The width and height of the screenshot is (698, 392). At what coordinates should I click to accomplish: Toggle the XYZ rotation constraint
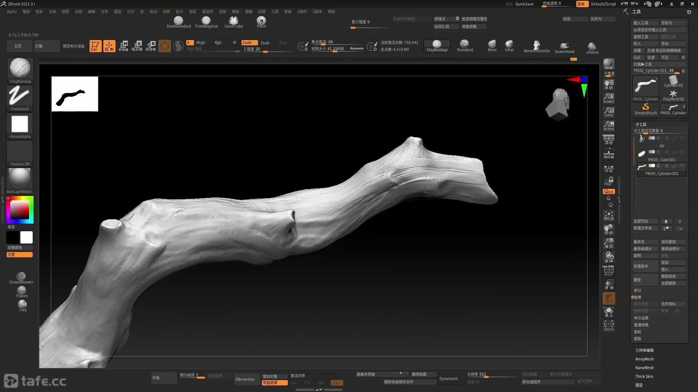point(609,192)
